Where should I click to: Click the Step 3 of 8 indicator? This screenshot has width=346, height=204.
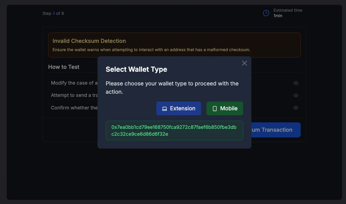(53, 13)
